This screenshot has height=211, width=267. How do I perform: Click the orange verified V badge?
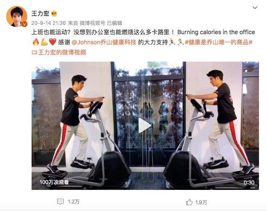[25, 24]
